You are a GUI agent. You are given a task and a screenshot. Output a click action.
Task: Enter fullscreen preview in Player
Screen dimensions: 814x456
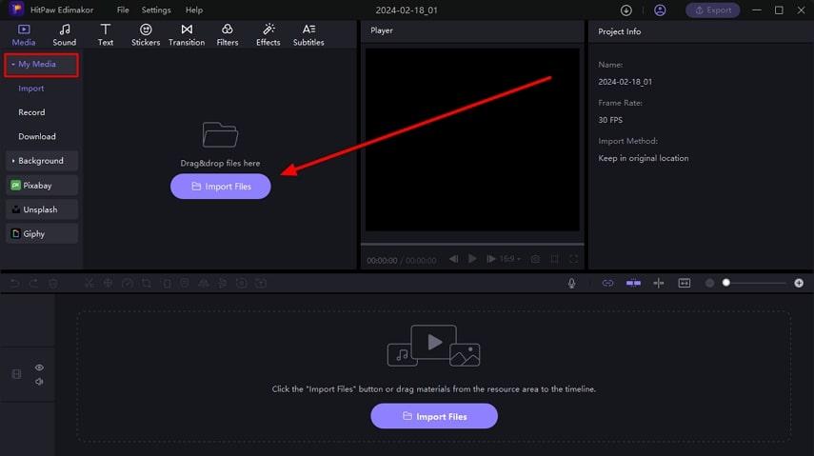[574, 259]
